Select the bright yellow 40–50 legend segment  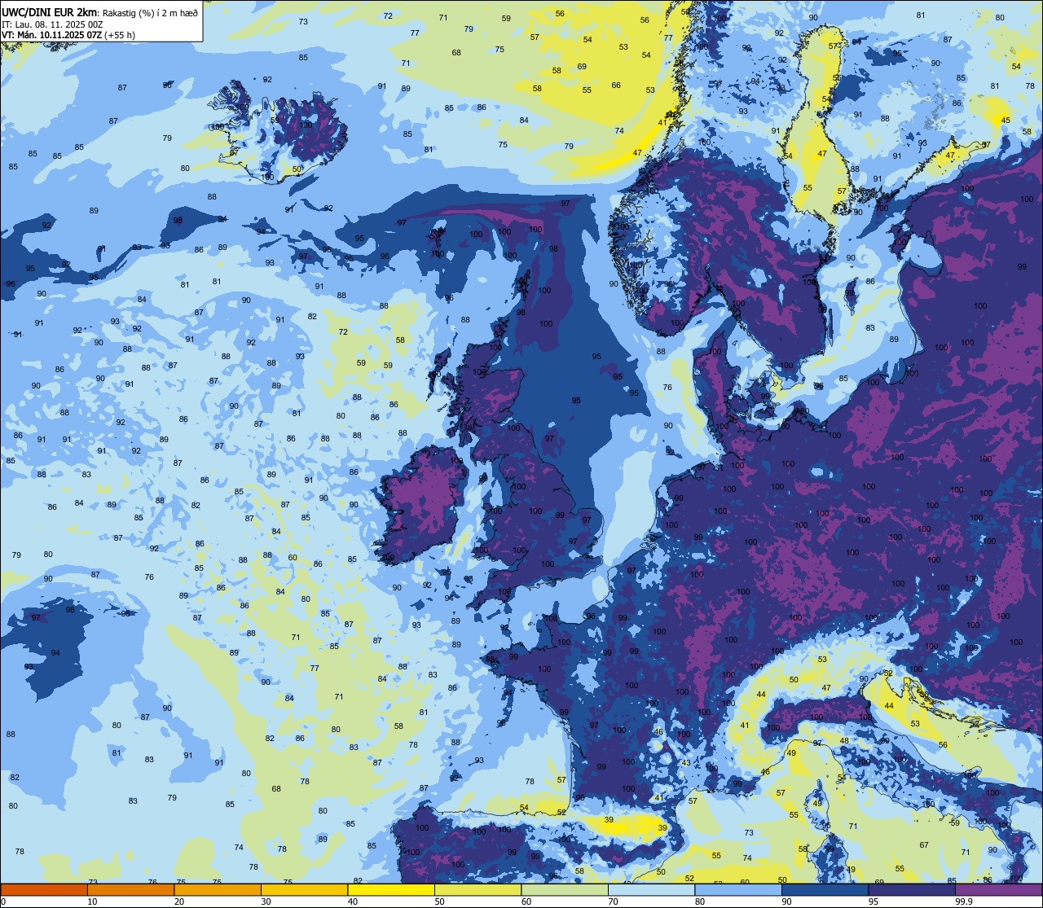coord(391,889)
